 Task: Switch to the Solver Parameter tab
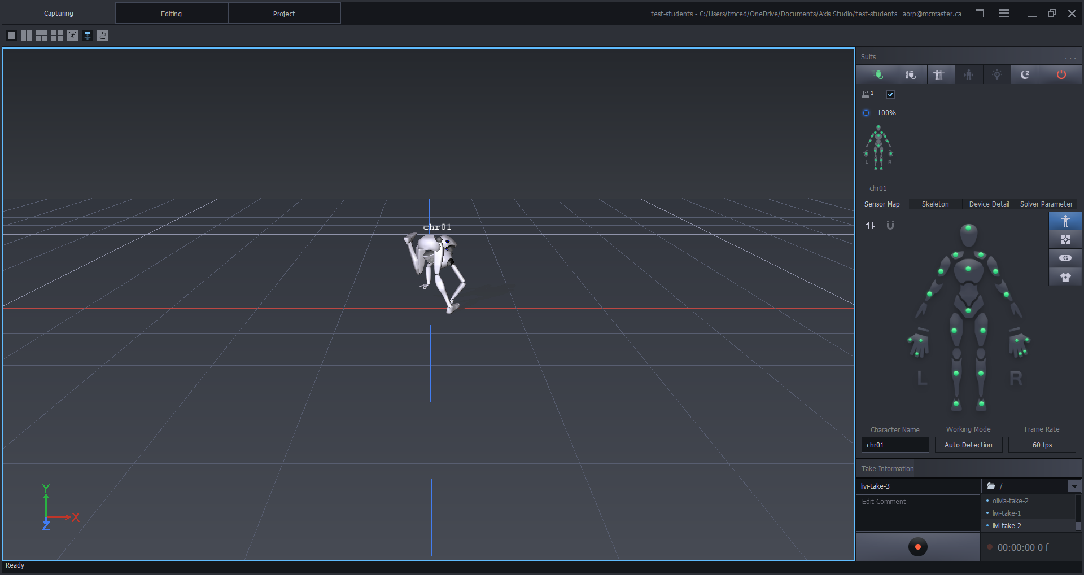(1046, 204)
